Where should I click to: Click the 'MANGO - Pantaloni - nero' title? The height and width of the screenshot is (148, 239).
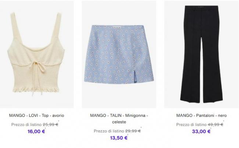[201, 115]
